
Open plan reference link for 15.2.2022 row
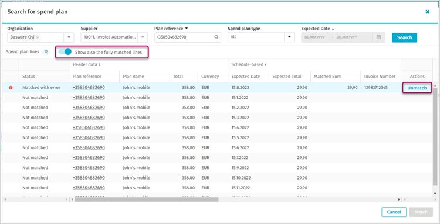(89, 108)
